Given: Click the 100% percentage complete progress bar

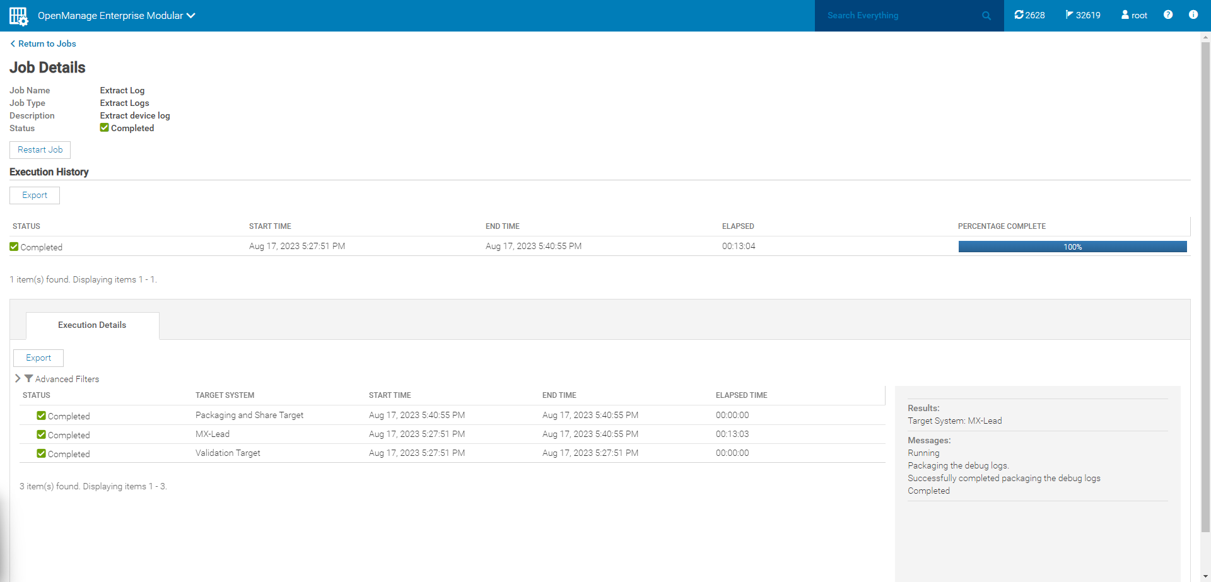Looking at the screenshot, I should [1072, 247].
